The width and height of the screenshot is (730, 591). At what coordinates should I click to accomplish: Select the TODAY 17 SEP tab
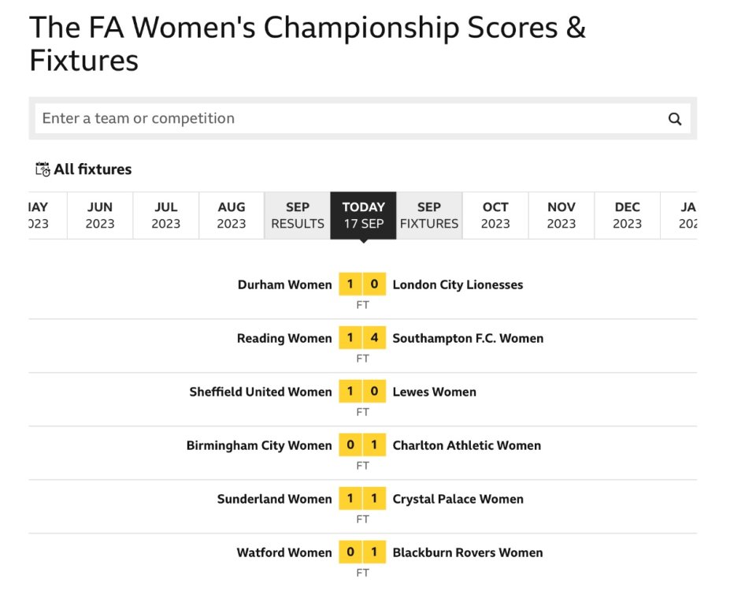(x=363, y=215)
